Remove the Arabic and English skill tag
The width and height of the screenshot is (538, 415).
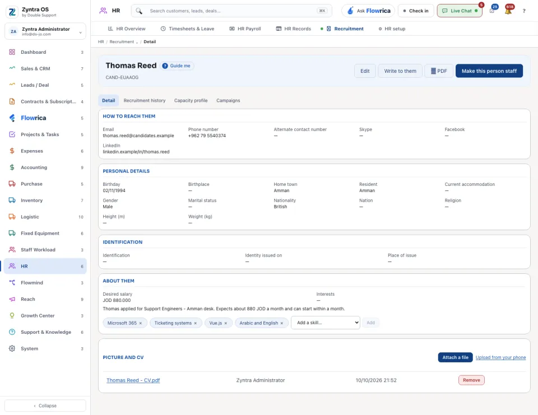click(x=282, y=323)
